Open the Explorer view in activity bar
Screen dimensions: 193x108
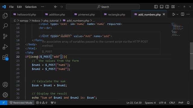pos(5,16)
